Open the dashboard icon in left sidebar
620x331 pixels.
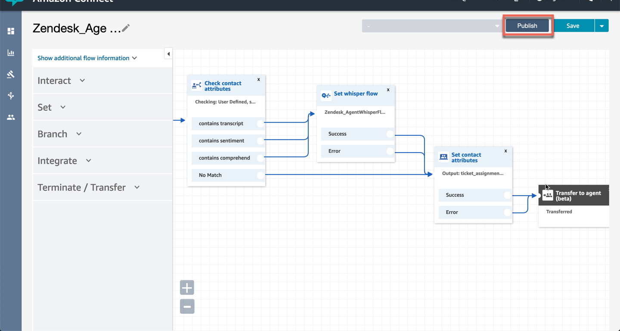(11, 31)
